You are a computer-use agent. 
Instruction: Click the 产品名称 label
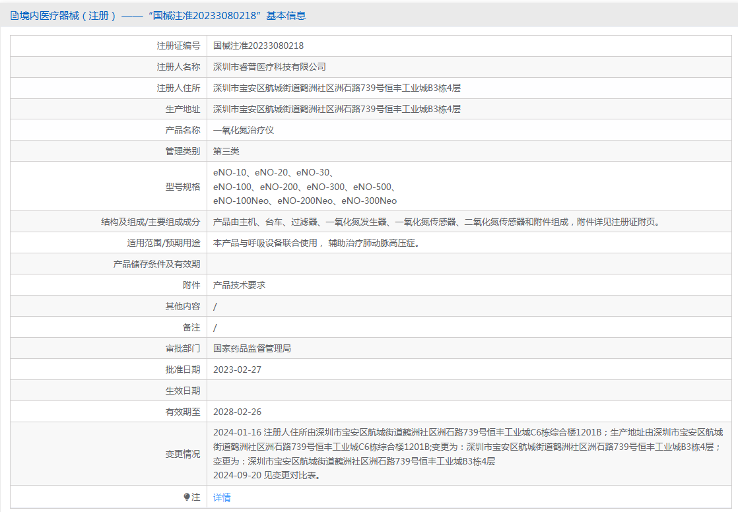click(x=183, y=131)
